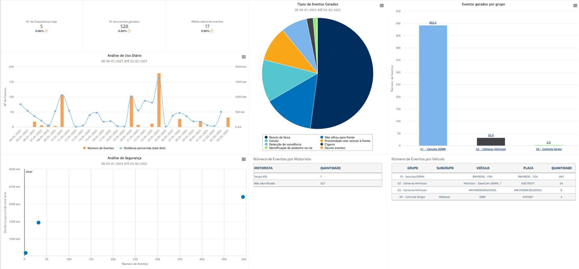Viewport: 579px width, 269px height.
Task: Click the clock icon under Nº de eventos gerados
Action: click(129, 31)
